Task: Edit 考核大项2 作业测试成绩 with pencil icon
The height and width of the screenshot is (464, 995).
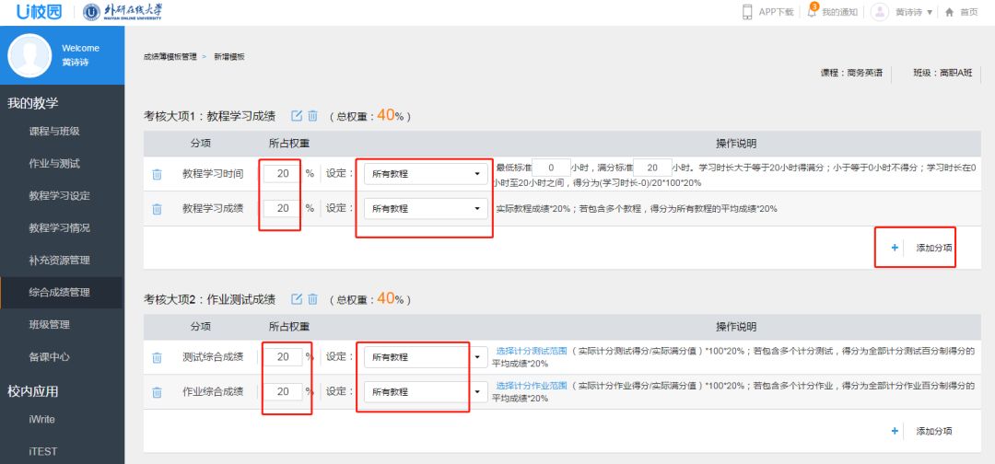Action: click(x=297, y=298)
